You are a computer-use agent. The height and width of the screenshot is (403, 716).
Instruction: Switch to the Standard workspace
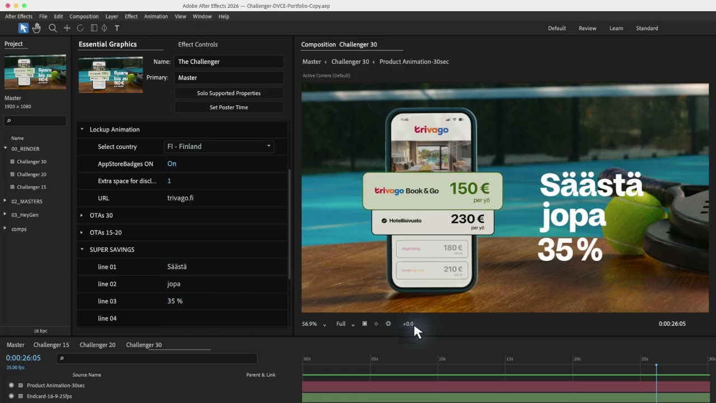pos(647,28)
